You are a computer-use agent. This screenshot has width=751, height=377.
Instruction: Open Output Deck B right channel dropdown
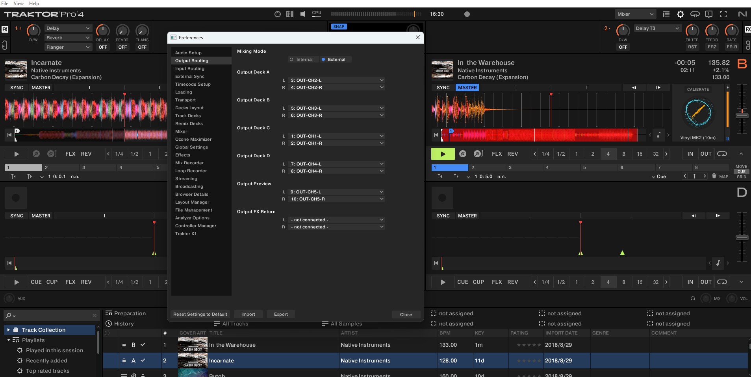(336, 115)
